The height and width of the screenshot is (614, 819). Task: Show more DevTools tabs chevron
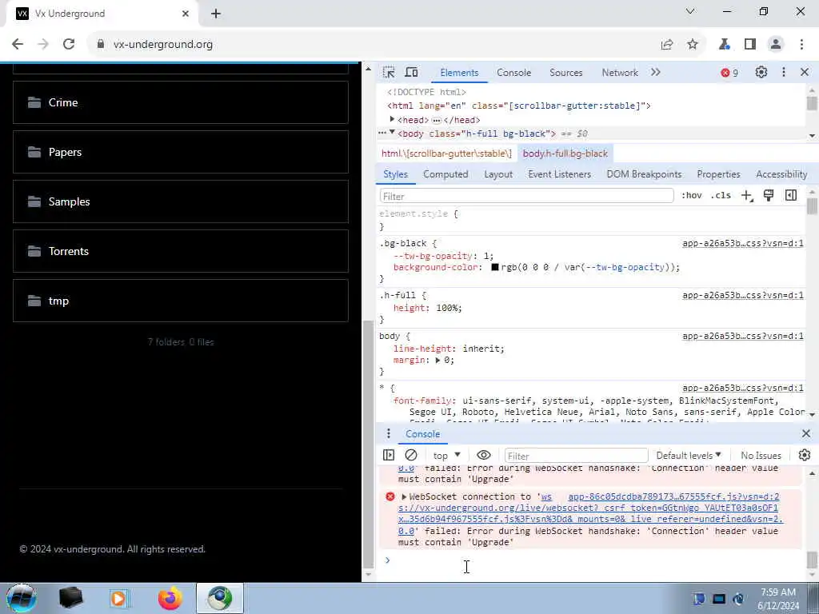coord(656,73)
